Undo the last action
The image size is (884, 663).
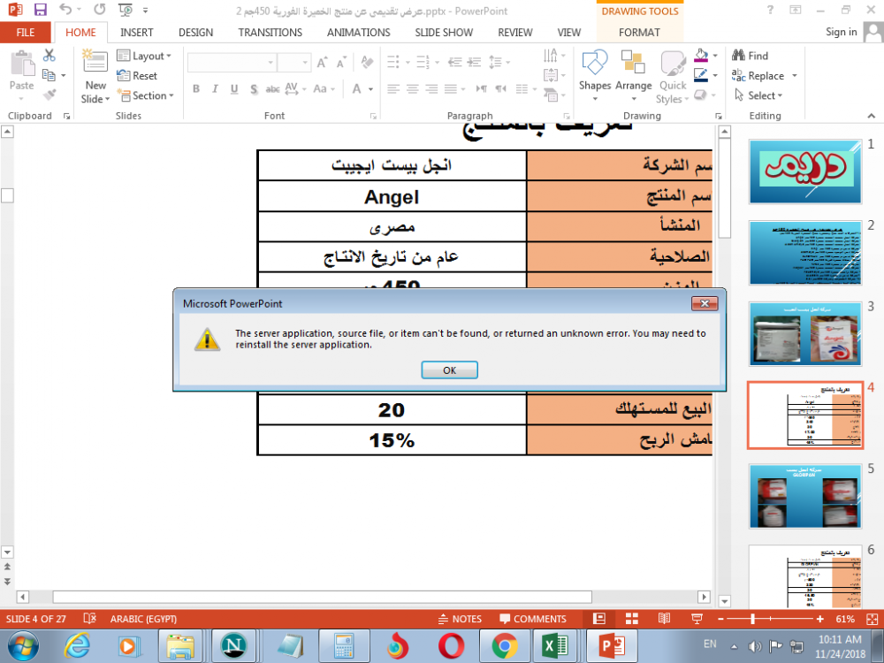coord(66,10)
